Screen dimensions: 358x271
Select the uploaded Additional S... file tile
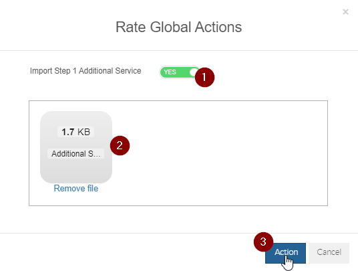click(x=76, y=147)
